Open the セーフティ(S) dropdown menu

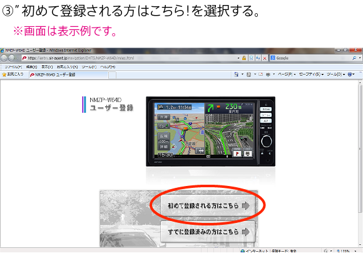point(311,75)
